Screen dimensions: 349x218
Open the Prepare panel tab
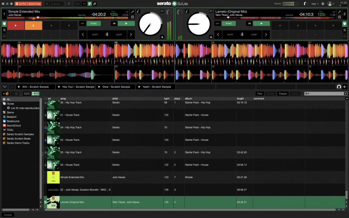click(283, 94)
